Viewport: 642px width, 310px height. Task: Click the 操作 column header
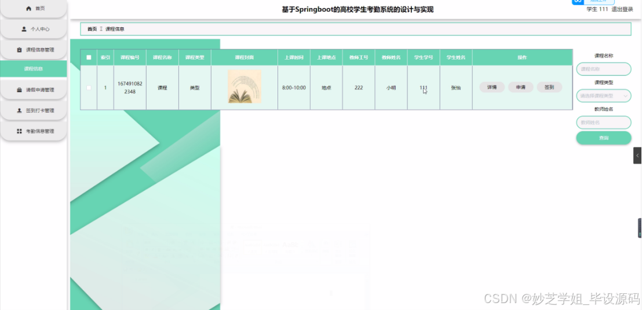click(x=522, y=58)
